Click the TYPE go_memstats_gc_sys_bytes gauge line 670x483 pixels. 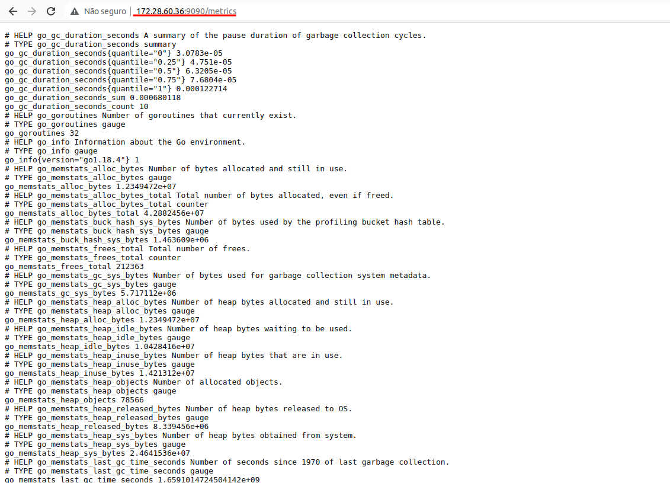coord(91,284)
